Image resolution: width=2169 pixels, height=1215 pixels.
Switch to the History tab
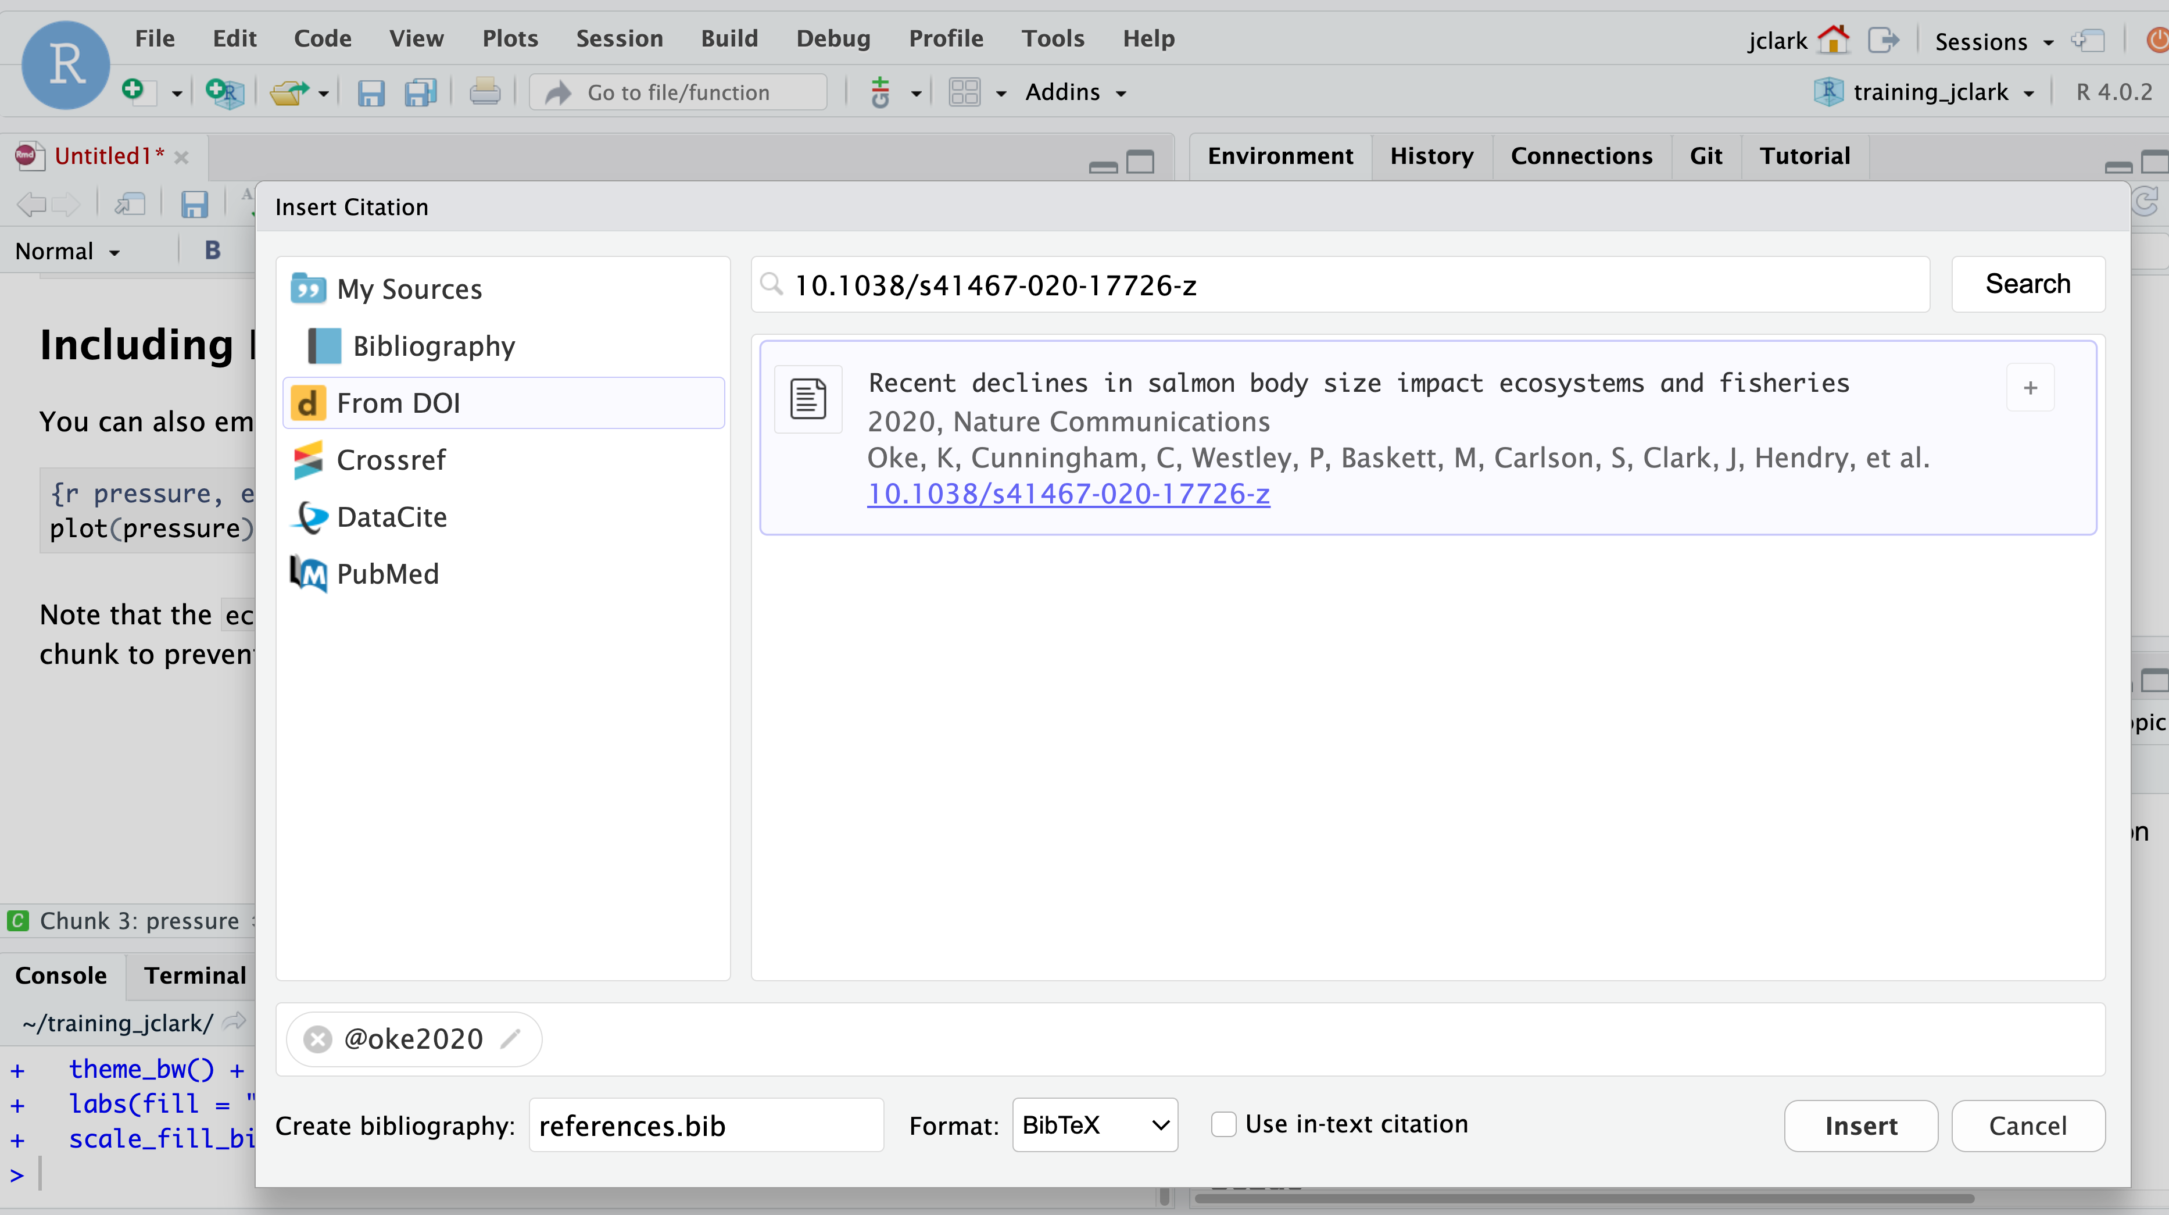pos(1431,156)
